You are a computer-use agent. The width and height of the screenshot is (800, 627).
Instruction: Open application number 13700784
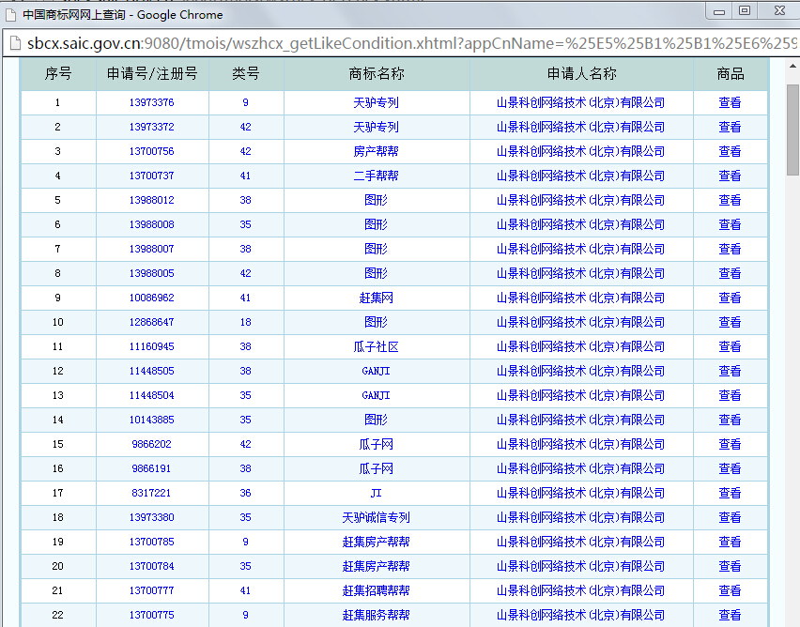pyautogui.click(x=151, y=566)
